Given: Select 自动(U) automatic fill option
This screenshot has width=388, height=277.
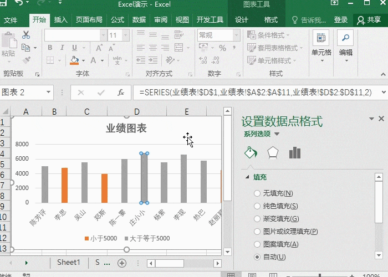Looking at the screenshot, I should (270, 257).
